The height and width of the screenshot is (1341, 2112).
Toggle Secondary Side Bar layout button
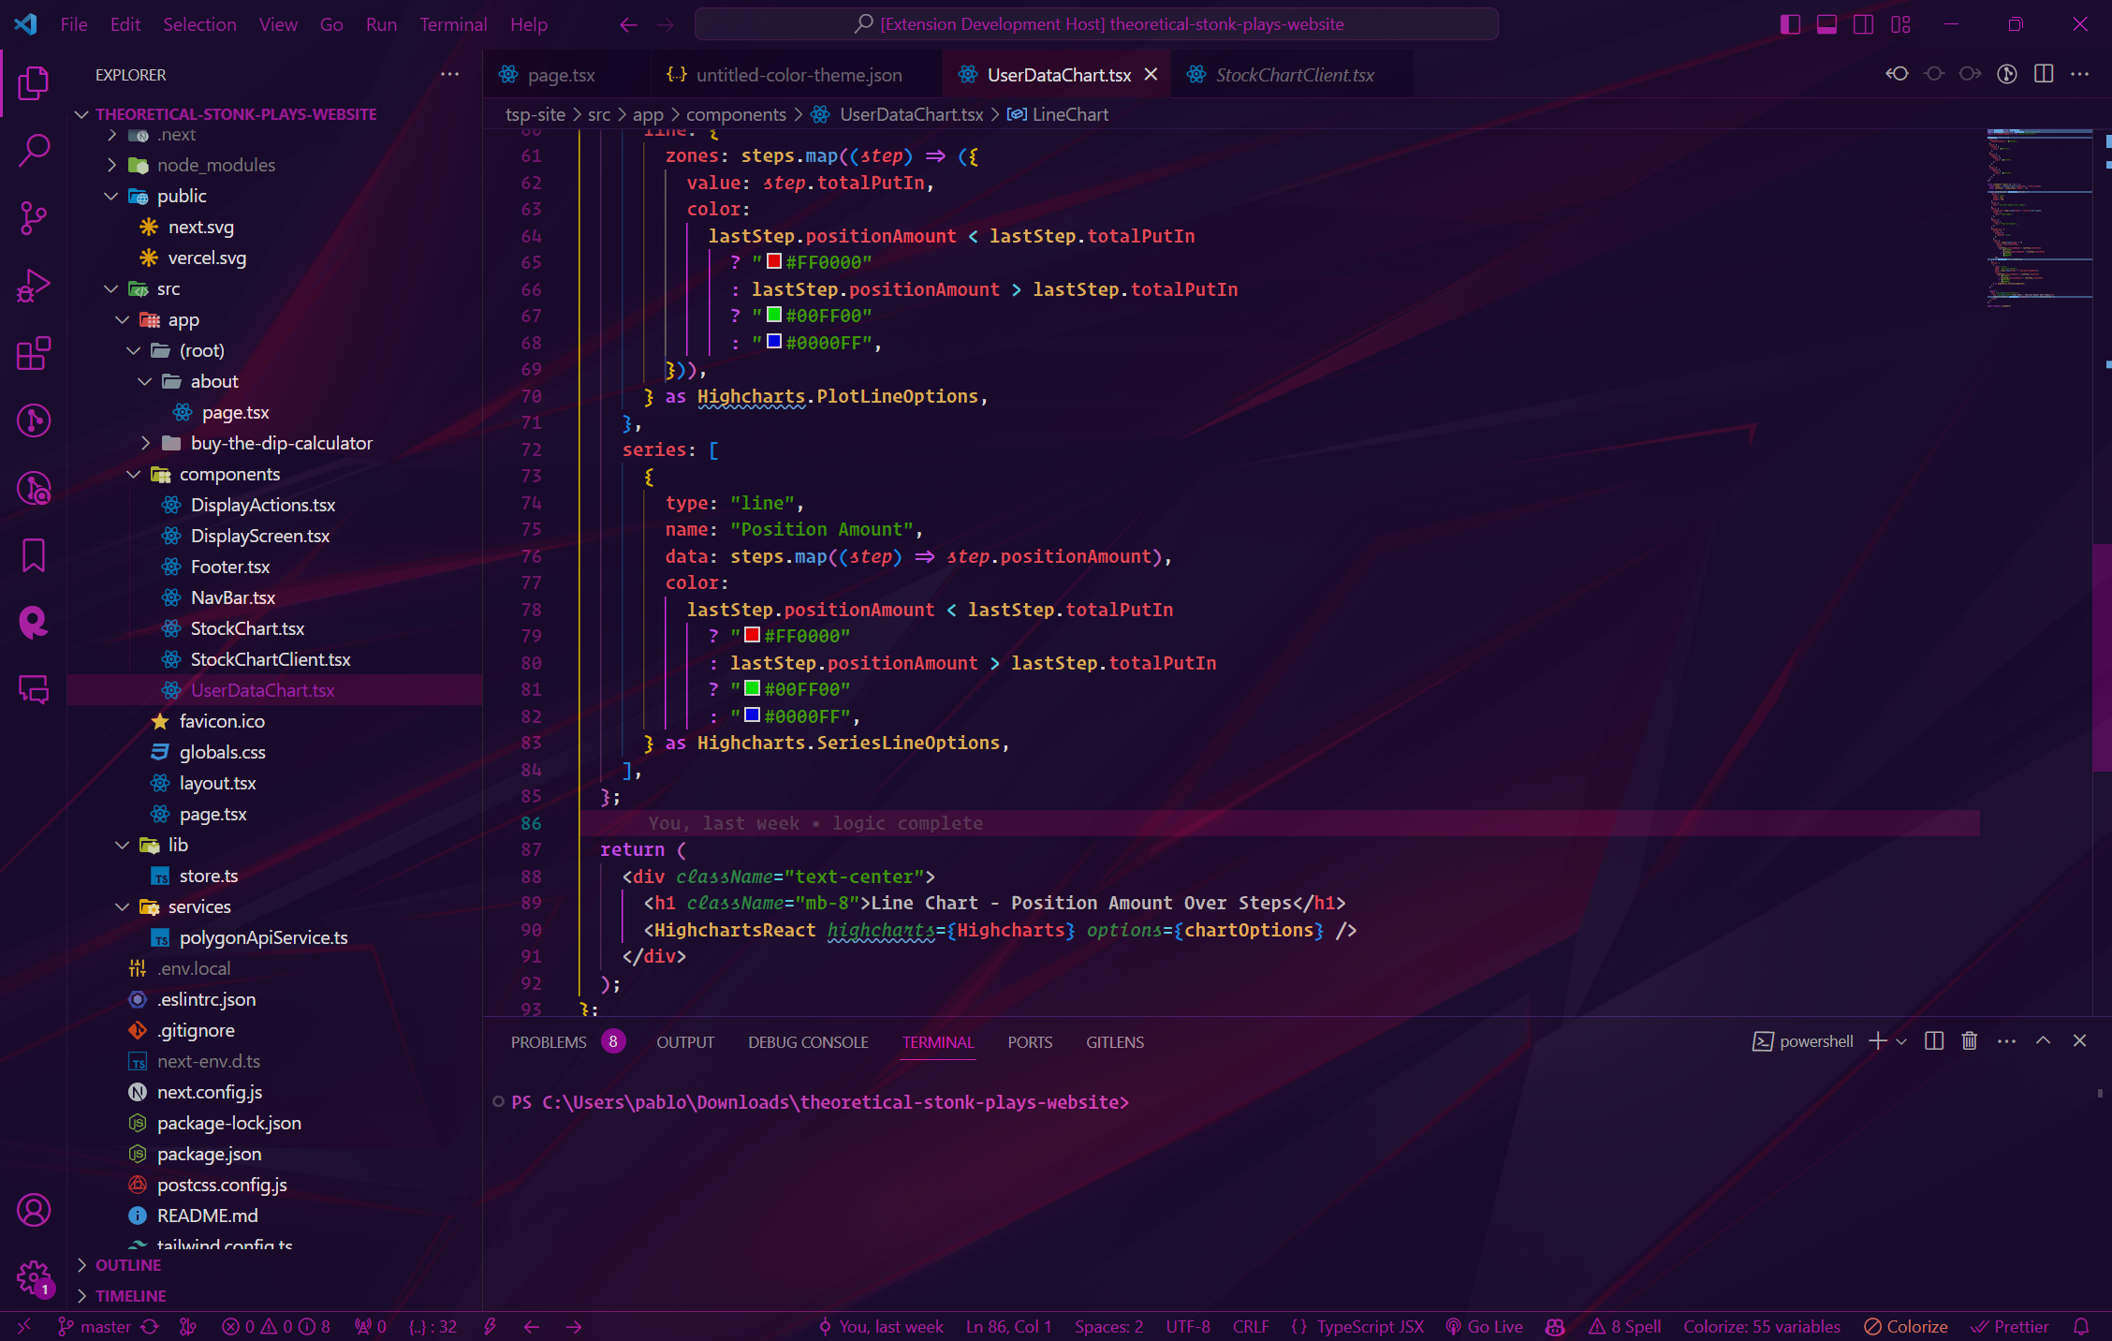pos(1863,24)
